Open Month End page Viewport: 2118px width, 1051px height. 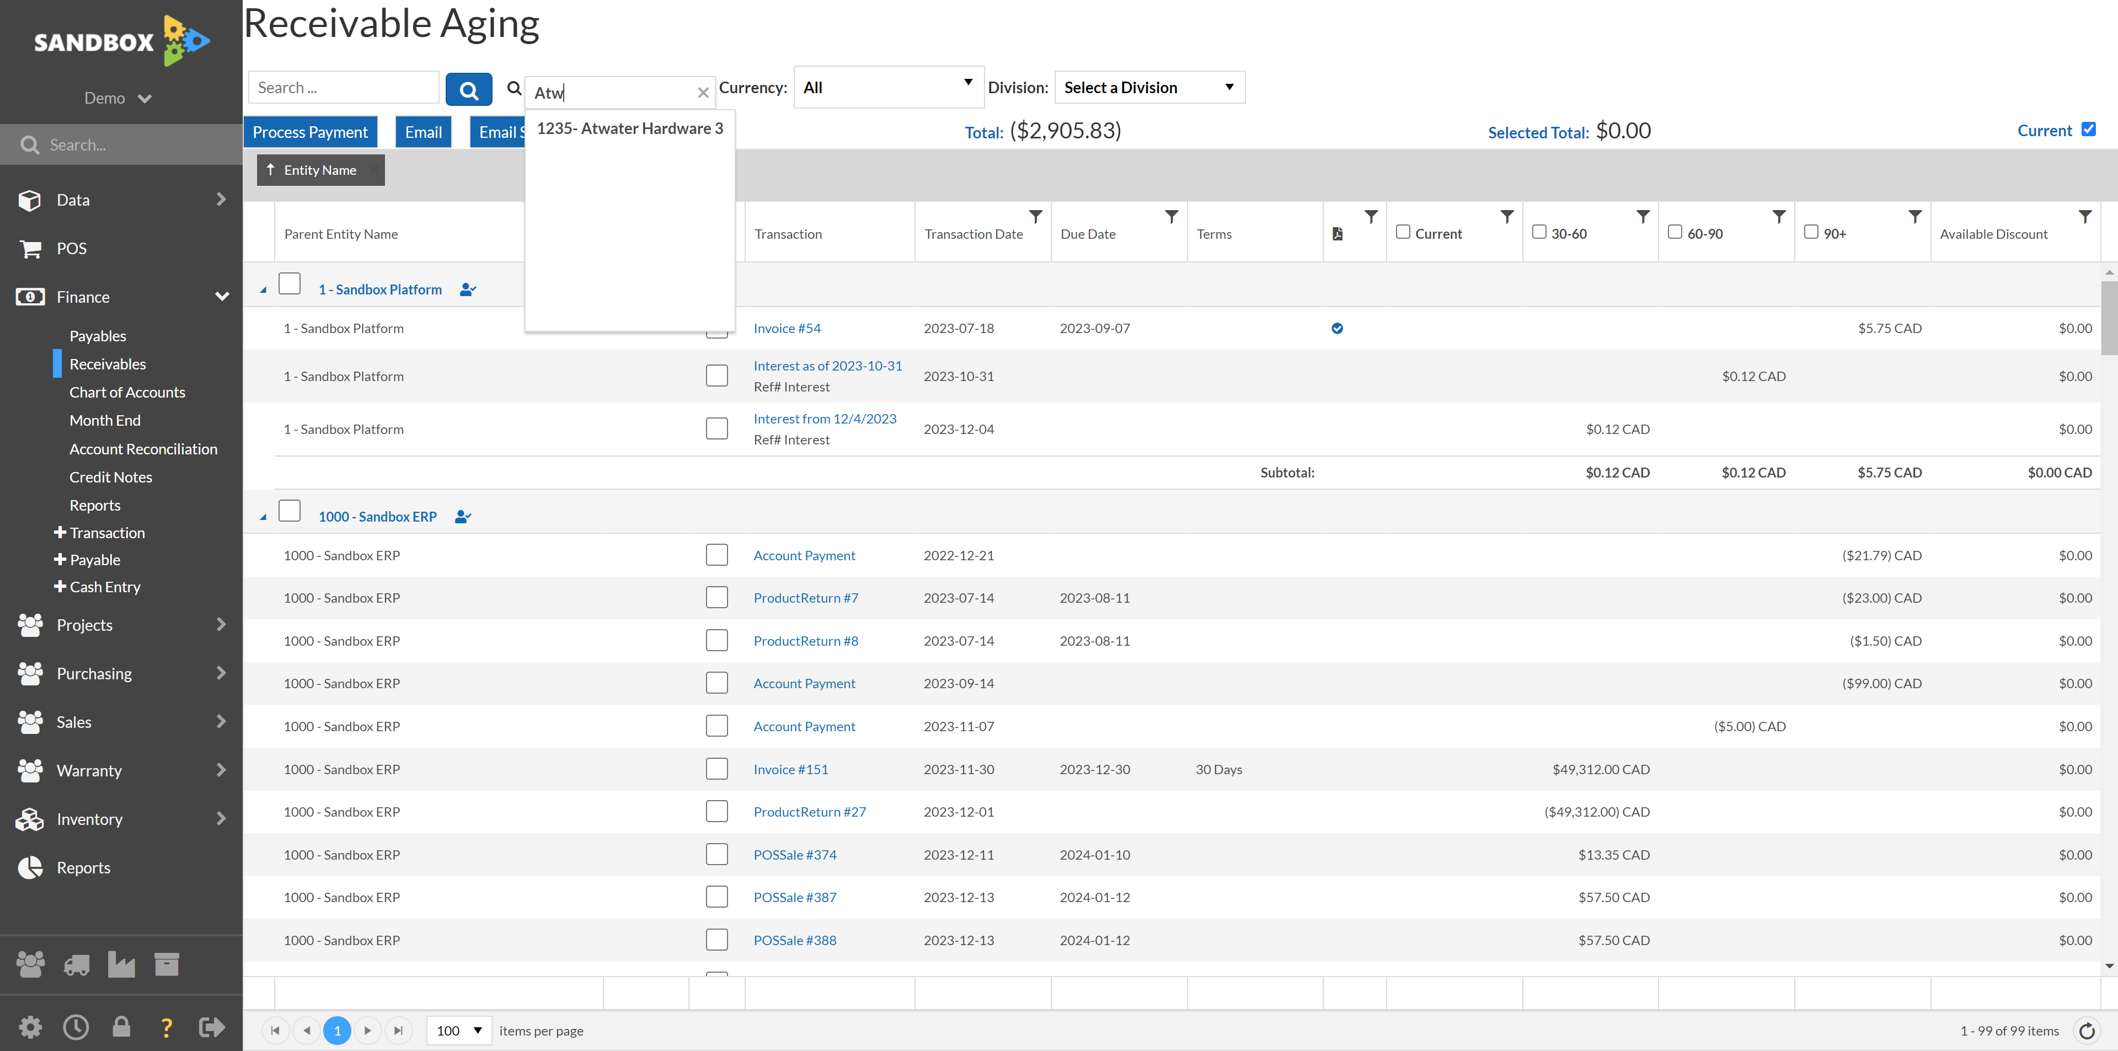104,420
